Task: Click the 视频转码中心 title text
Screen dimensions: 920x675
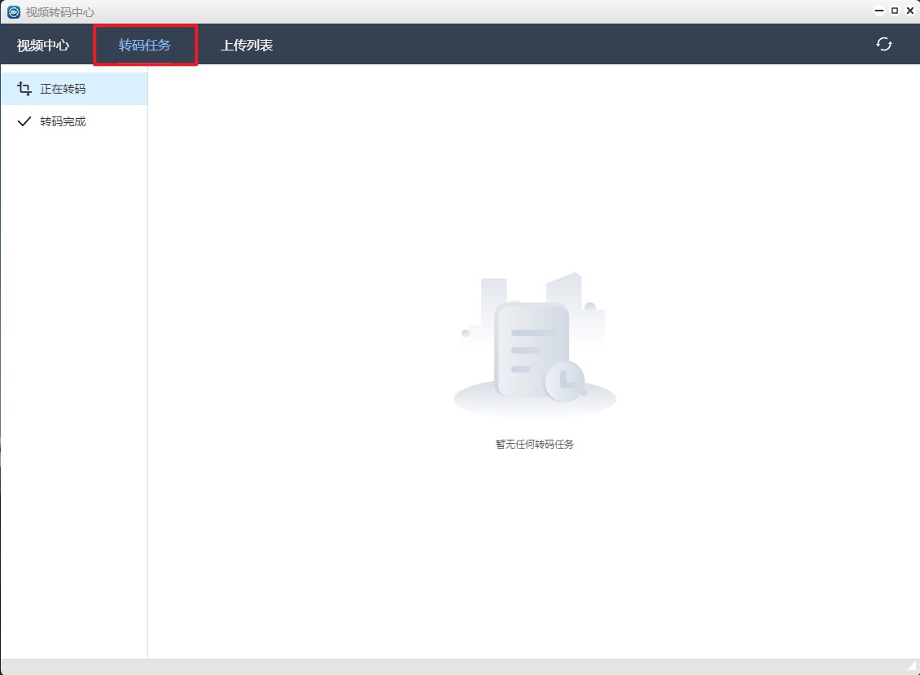Action: [60, 12]
